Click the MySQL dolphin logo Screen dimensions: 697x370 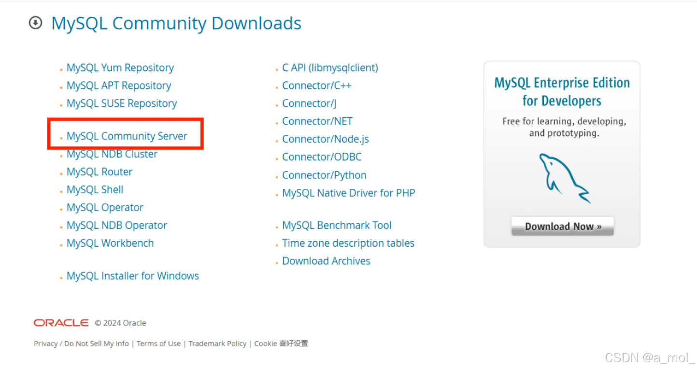pyautogui.click(x=565, y=178)
